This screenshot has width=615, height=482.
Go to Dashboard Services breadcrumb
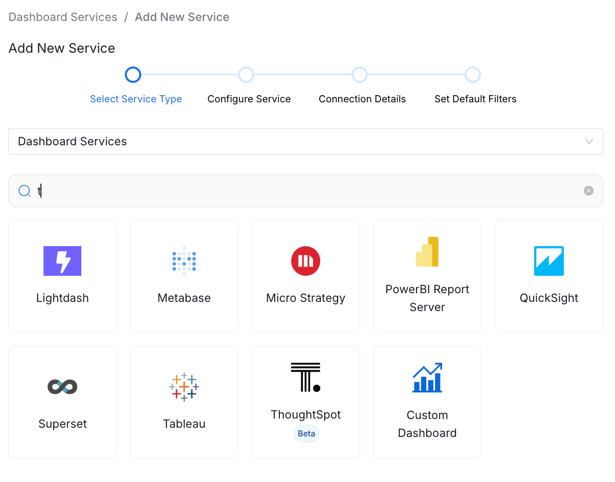(63, 17)
